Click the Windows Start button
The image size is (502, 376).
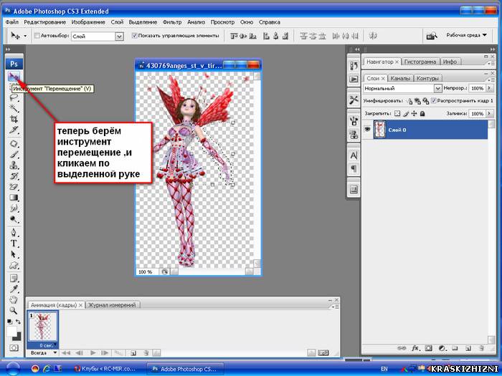click(13, 369)
